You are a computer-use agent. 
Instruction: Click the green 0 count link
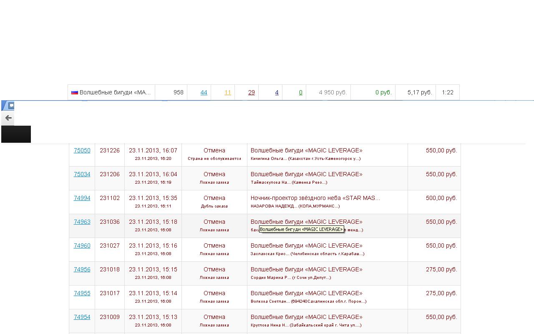click(x=300, y=92)
